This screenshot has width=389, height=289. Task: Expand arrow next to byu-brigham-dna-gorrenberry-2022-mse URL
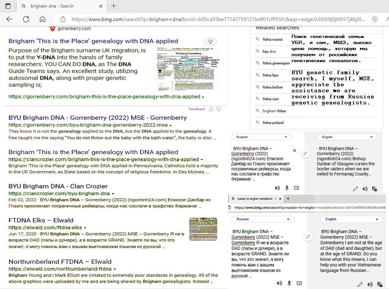170,125
